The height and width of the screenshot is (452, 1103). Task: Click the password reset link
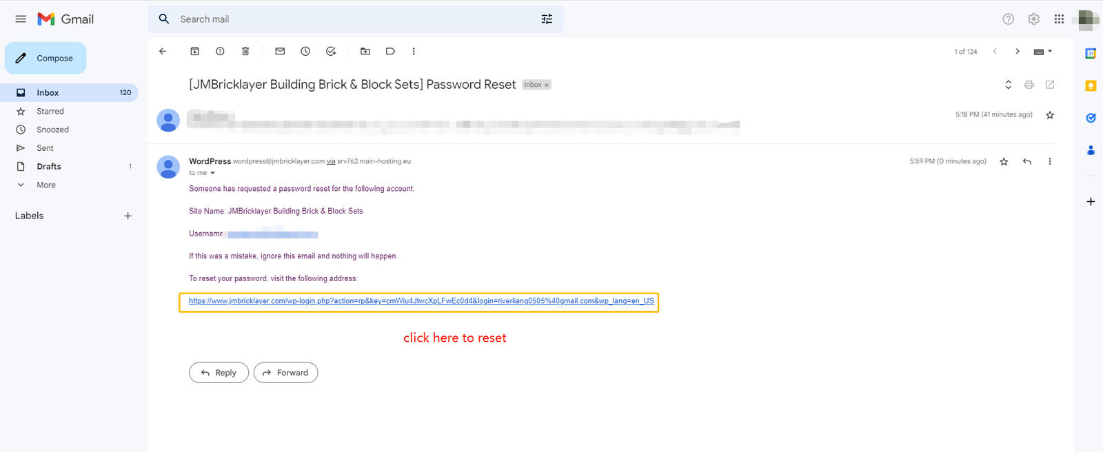click(421, 301)
